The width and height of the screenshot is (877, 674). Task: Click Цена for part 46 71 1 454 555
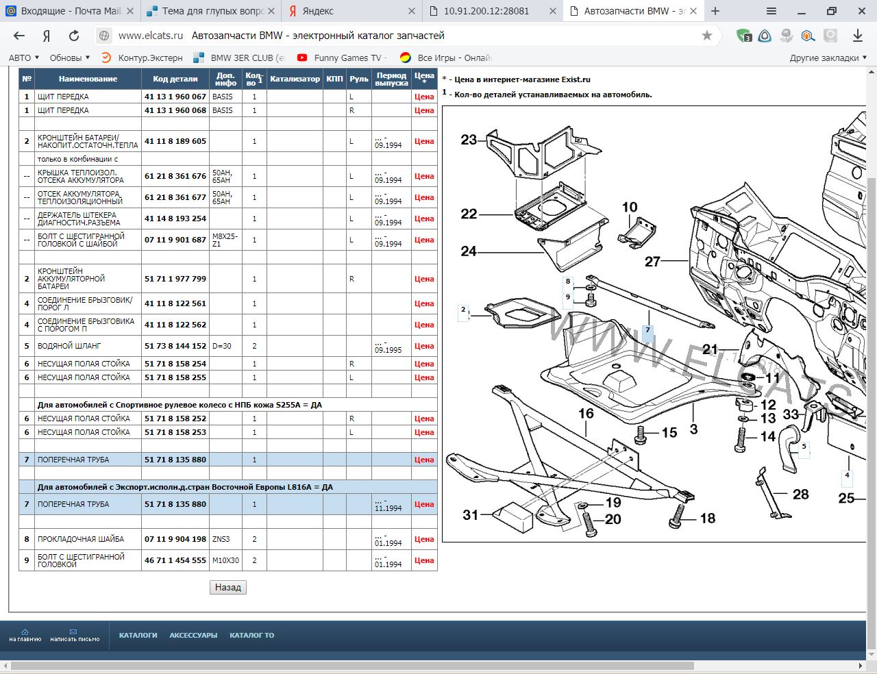coord(424,560)
